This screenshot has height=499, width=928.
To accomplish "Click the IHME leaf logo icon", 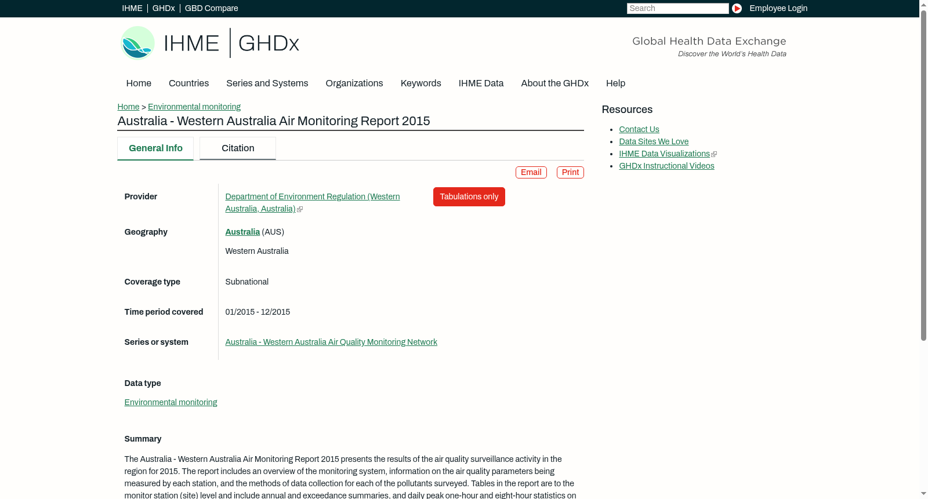I will (x=137, y=43).
